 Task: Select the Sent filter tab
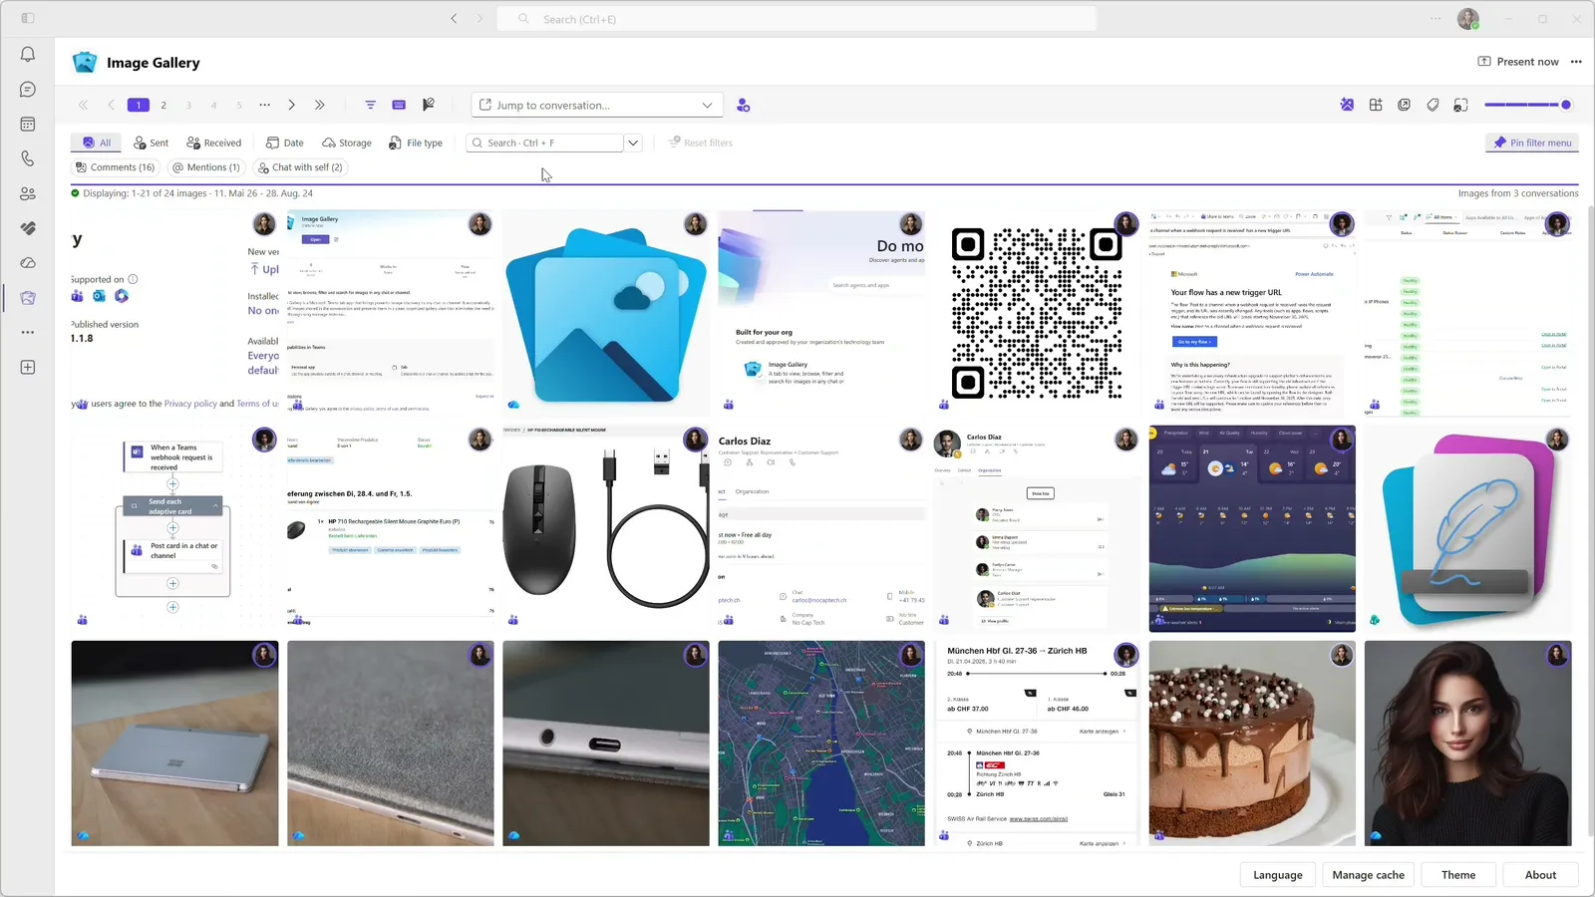click(x=151, y=143)
